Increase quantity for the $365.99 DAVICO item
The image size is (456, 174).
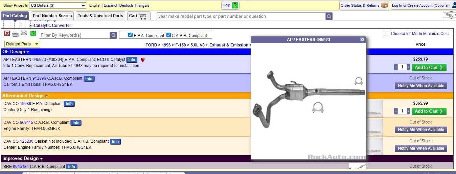click(x=408, y=111)
